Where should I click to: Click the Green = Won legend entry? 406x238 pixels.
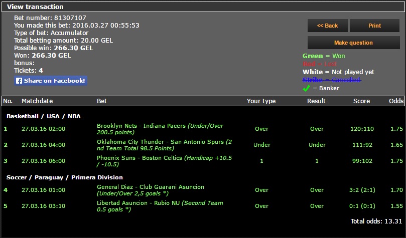pyautogui.click(x=324, y=56)
